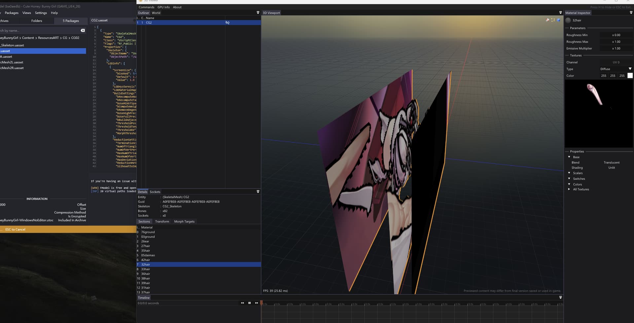Viewport: 634px width, 323px height.
Task: Open the Timeline panel options arrow
Action: point(560,298)
